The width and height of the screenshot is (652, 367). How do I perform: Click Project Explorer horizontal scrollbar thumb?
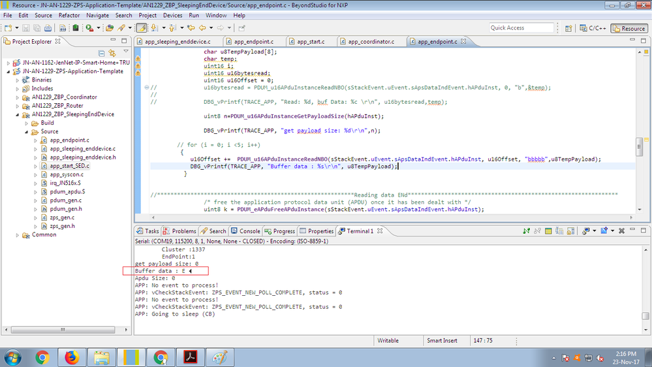click(x=63, y=330)
